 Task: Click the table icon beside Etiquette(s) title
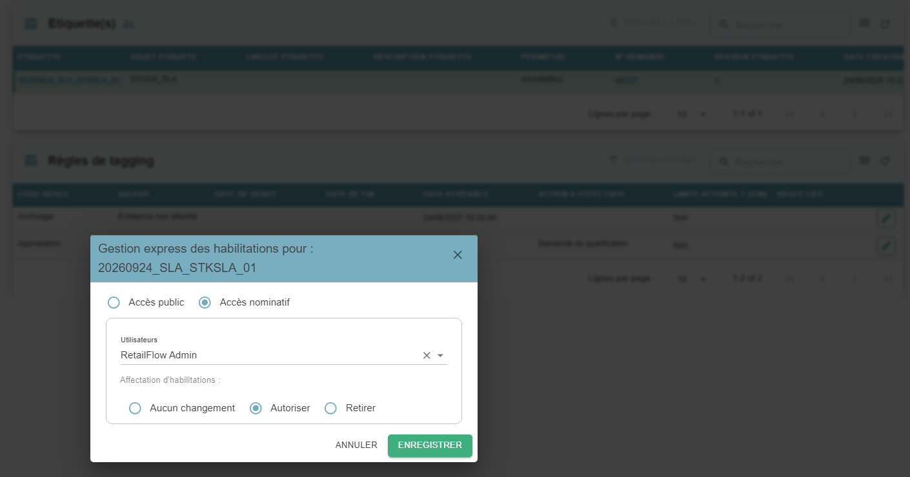[30, 24]
